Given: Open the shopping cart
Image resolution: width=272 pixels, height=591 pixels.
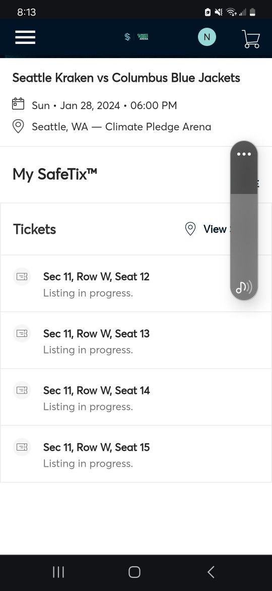Looking at the screenshot, I should (x=251, y=39).
